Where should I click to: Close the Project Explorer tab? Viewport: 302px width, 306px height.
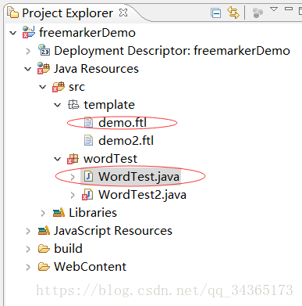click(123, 13)
